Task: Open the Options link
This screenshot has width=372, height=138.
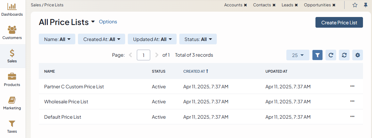Action: [108, 22]
